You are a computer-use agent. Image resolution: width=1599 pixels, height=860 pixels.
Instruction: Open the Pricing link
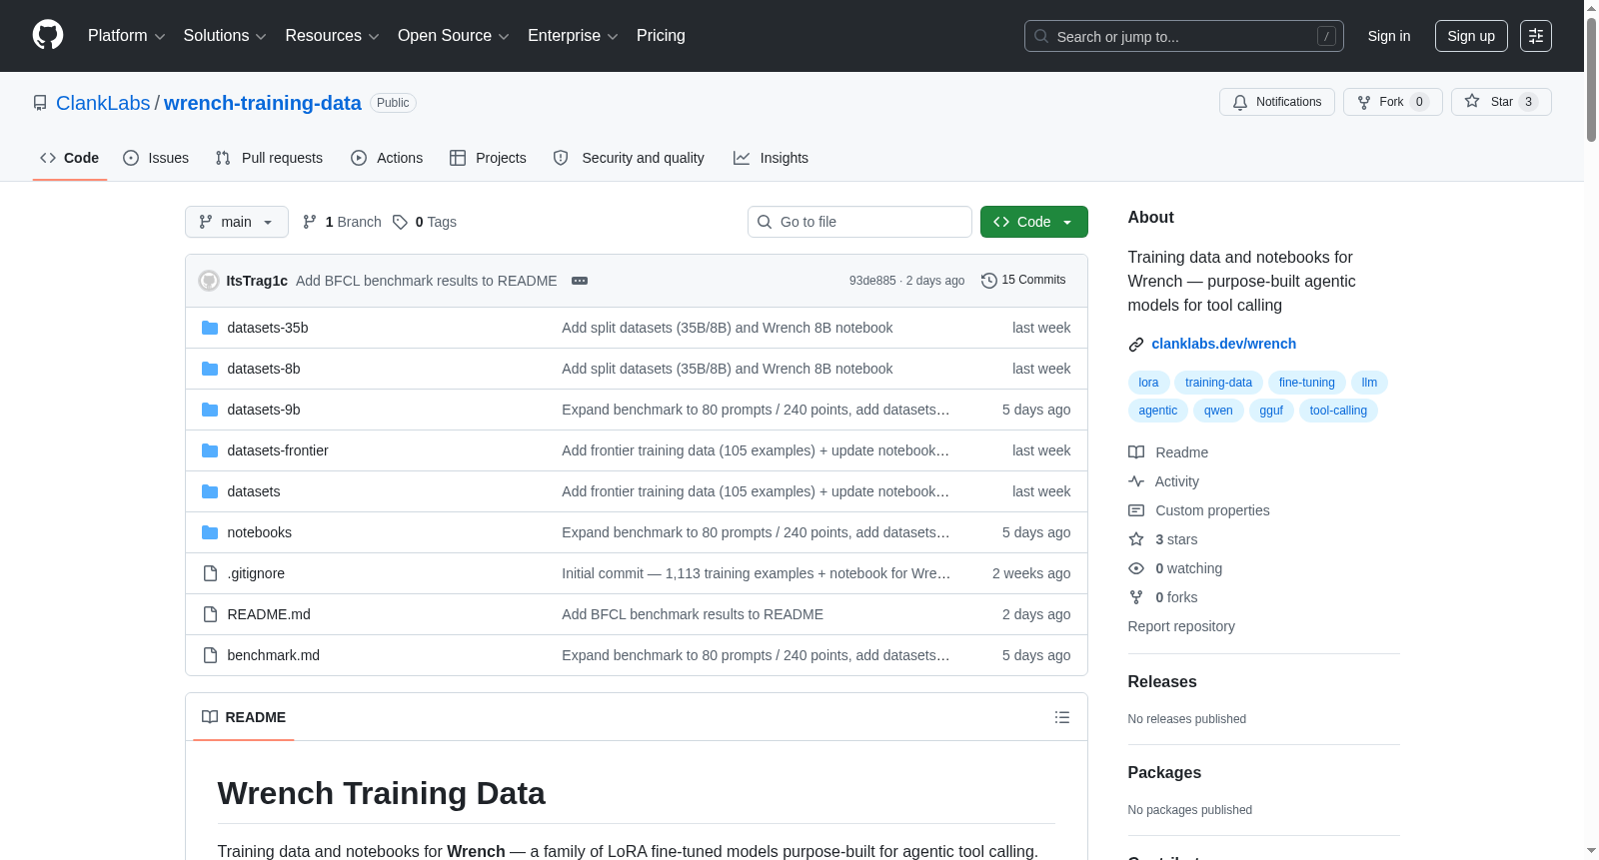click(x=661, y=36)
